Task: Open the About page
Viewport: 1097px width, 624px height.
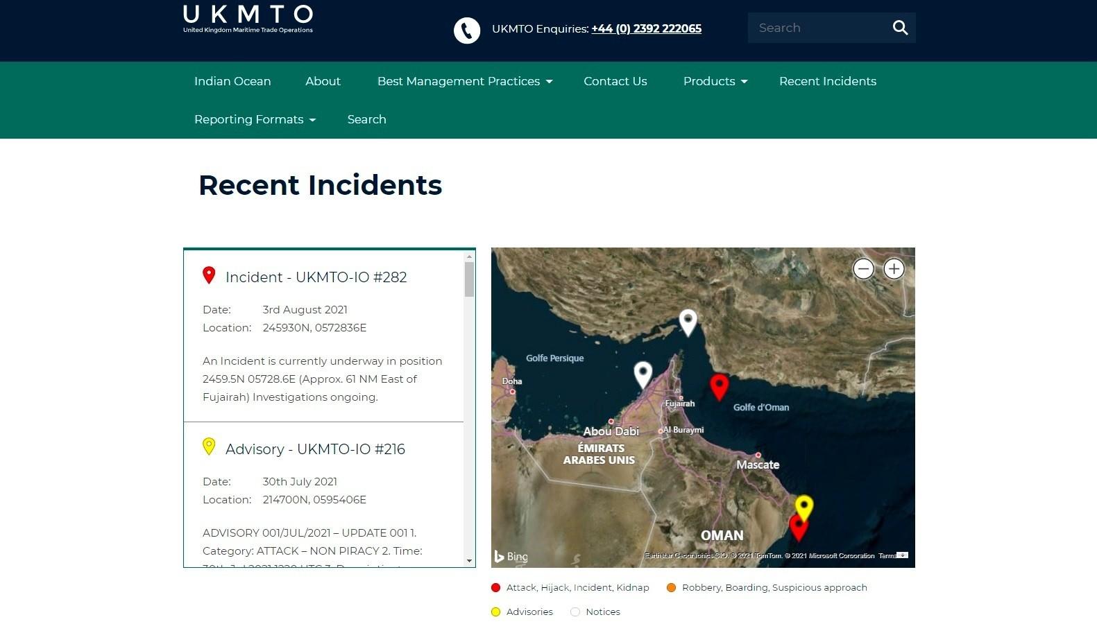Action: (x=323, y=81)
